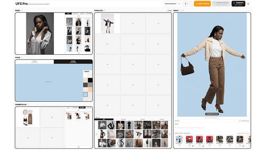Pick the dark gray color swatch
The width and height of the screenshot is (266, 150).
click(x=85, y=85)
